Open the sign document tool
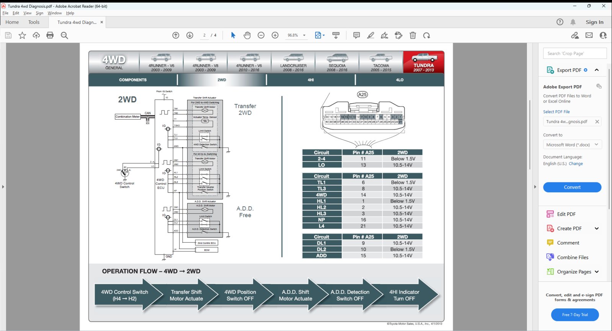 384,36
